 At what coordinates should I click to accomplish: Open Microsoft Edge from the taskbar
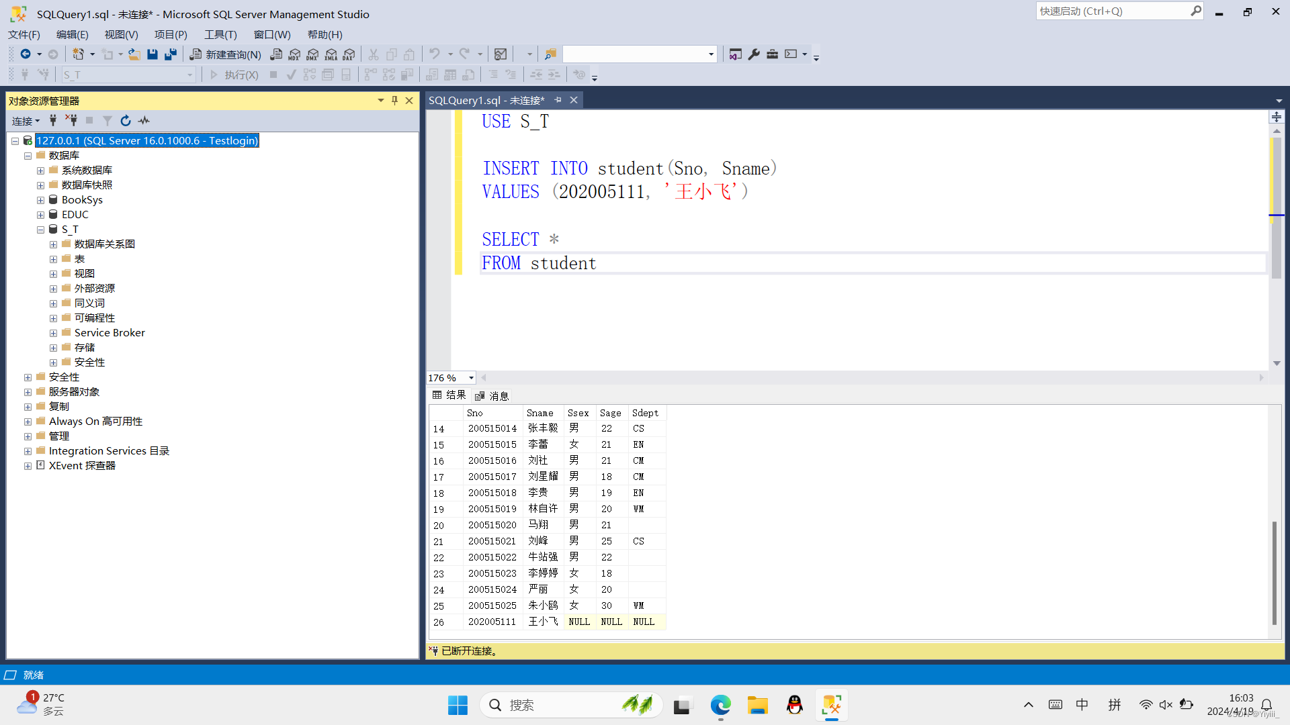720,706
